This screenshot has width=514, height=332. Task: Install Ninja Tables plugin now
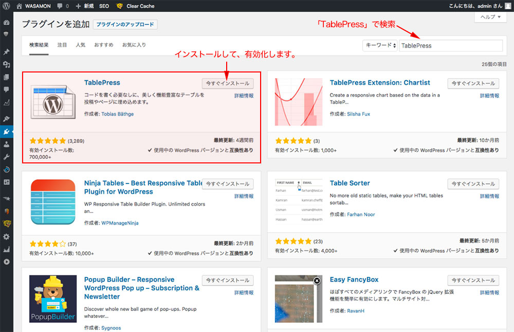pyautogui.click(x=228, y=184)
